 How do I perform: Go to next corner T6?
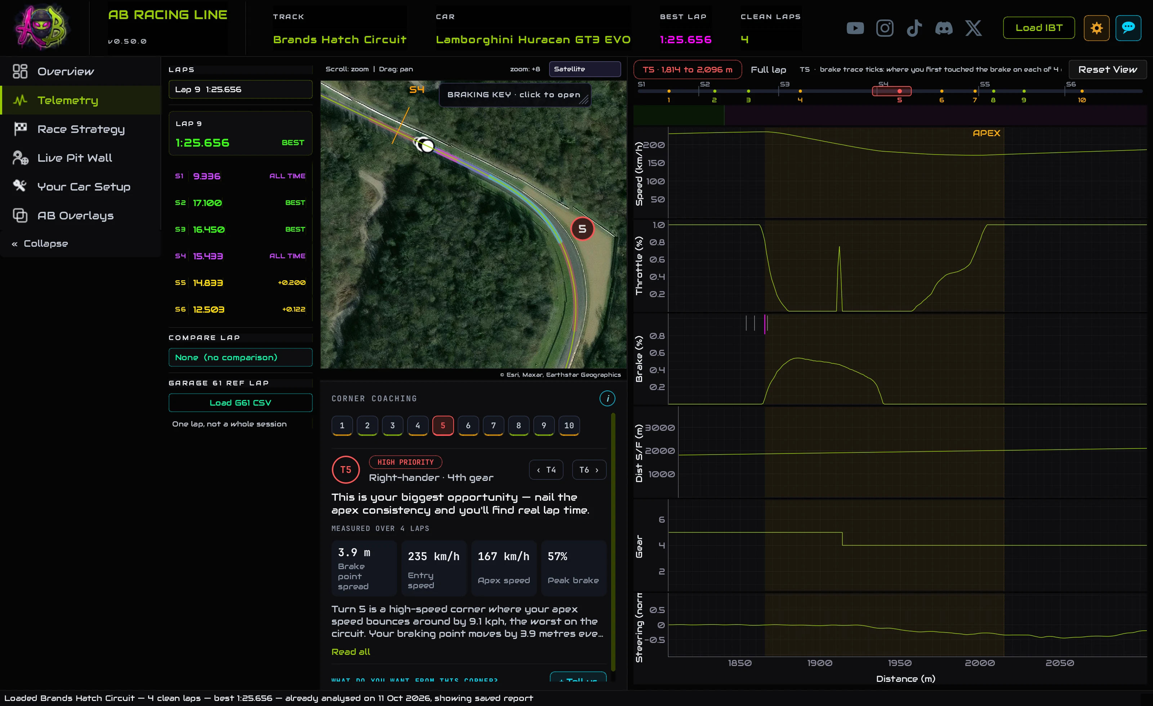click(x=589, y=470)
